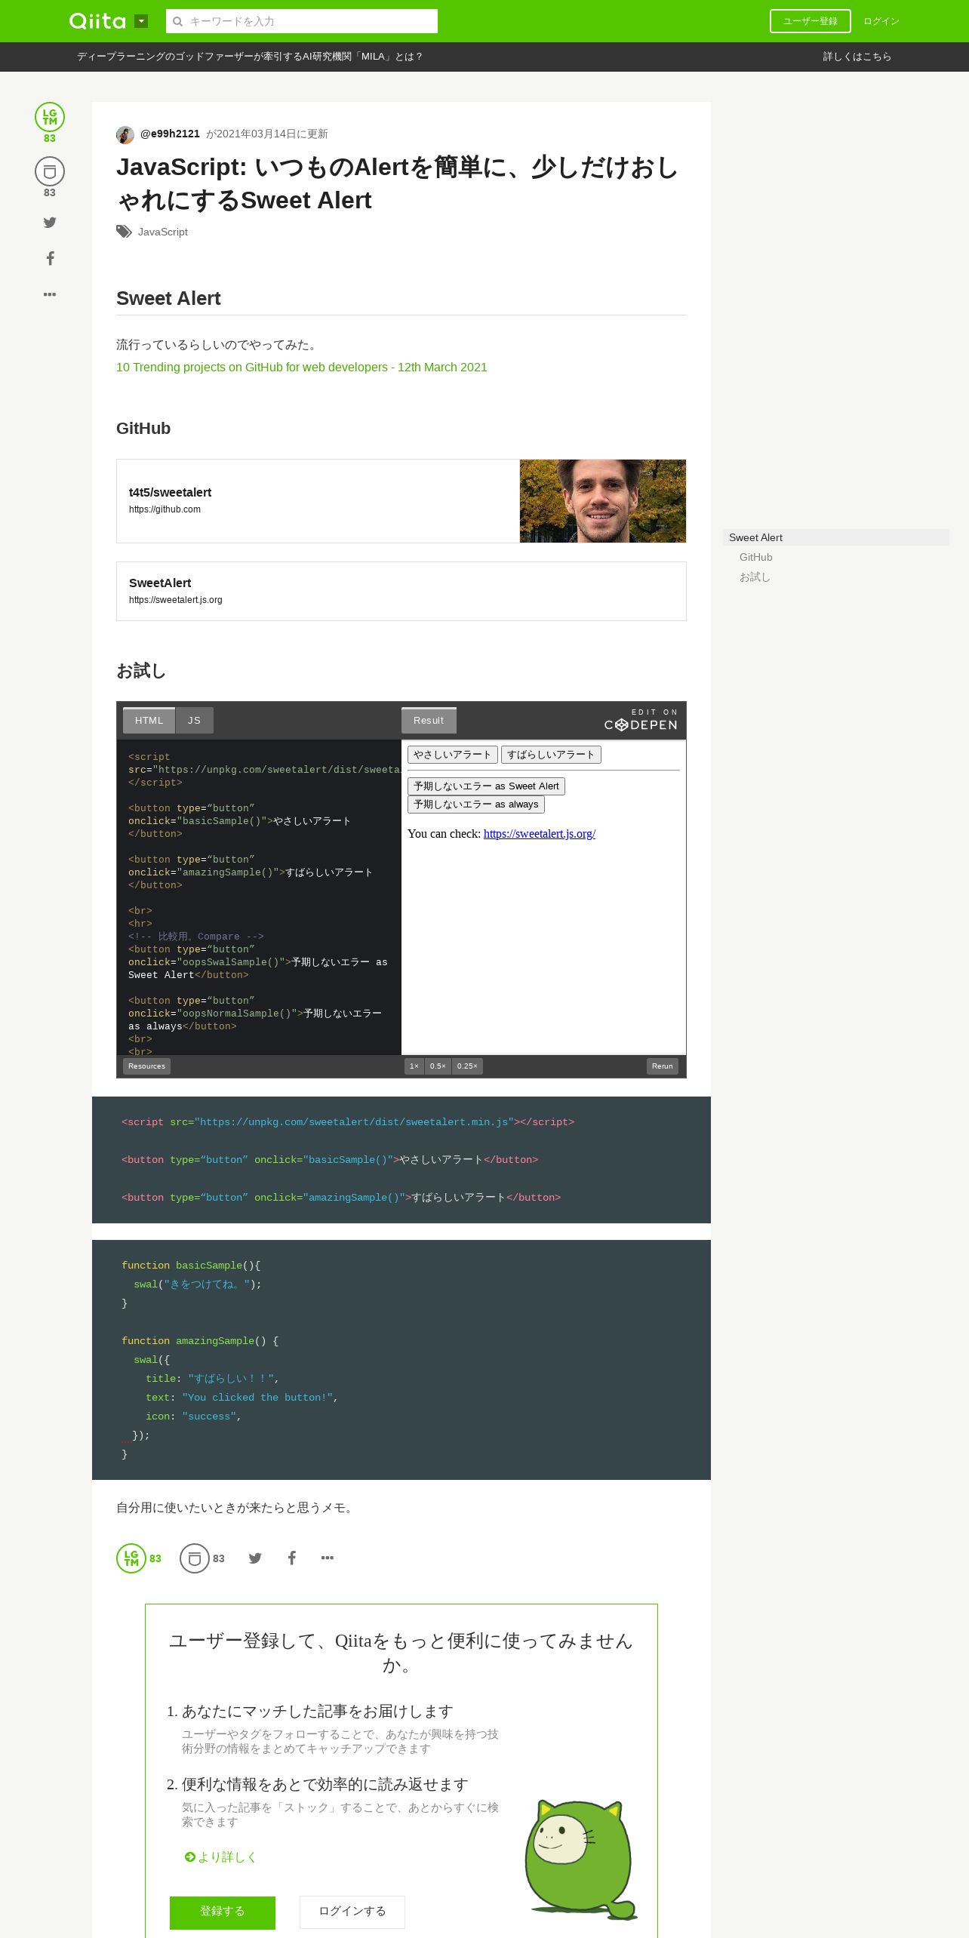Set CodePen zoom to 1×
The image size is (969, 1938).
coord(414,1066)
